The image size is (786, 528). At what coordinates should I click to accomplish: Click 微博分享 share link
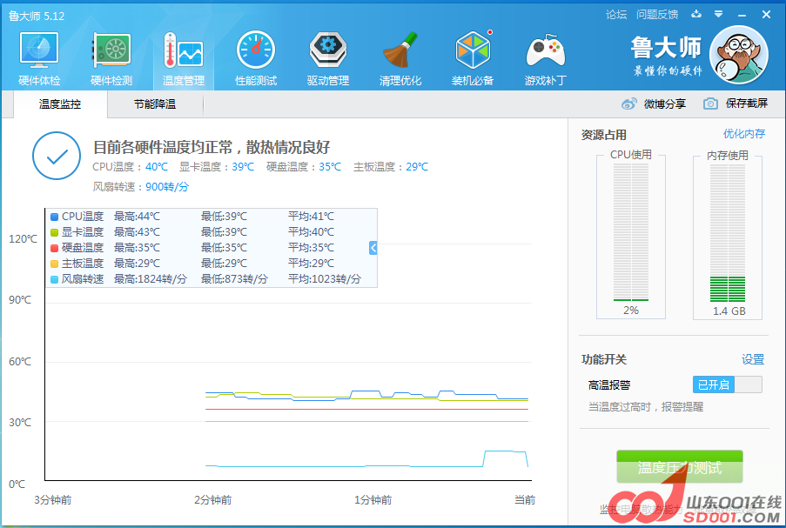tap(665, 104)
